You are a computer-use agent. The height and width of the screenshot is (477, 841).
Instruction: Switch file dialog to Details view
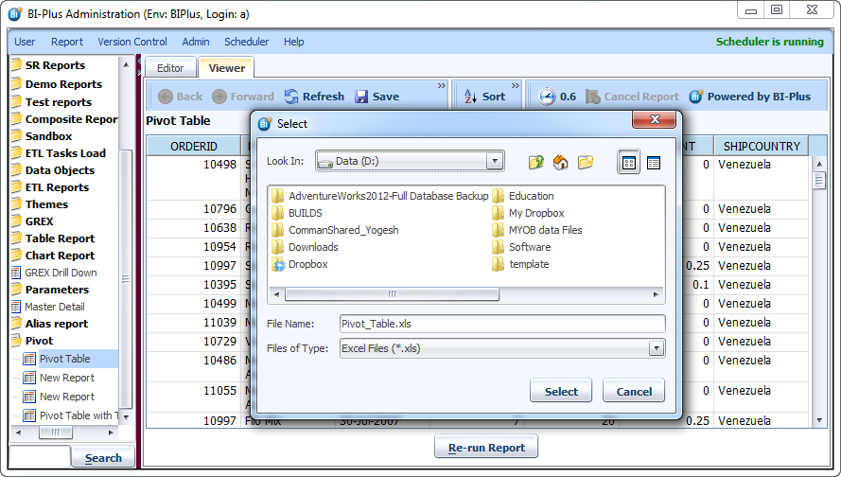tap(653, 163)
